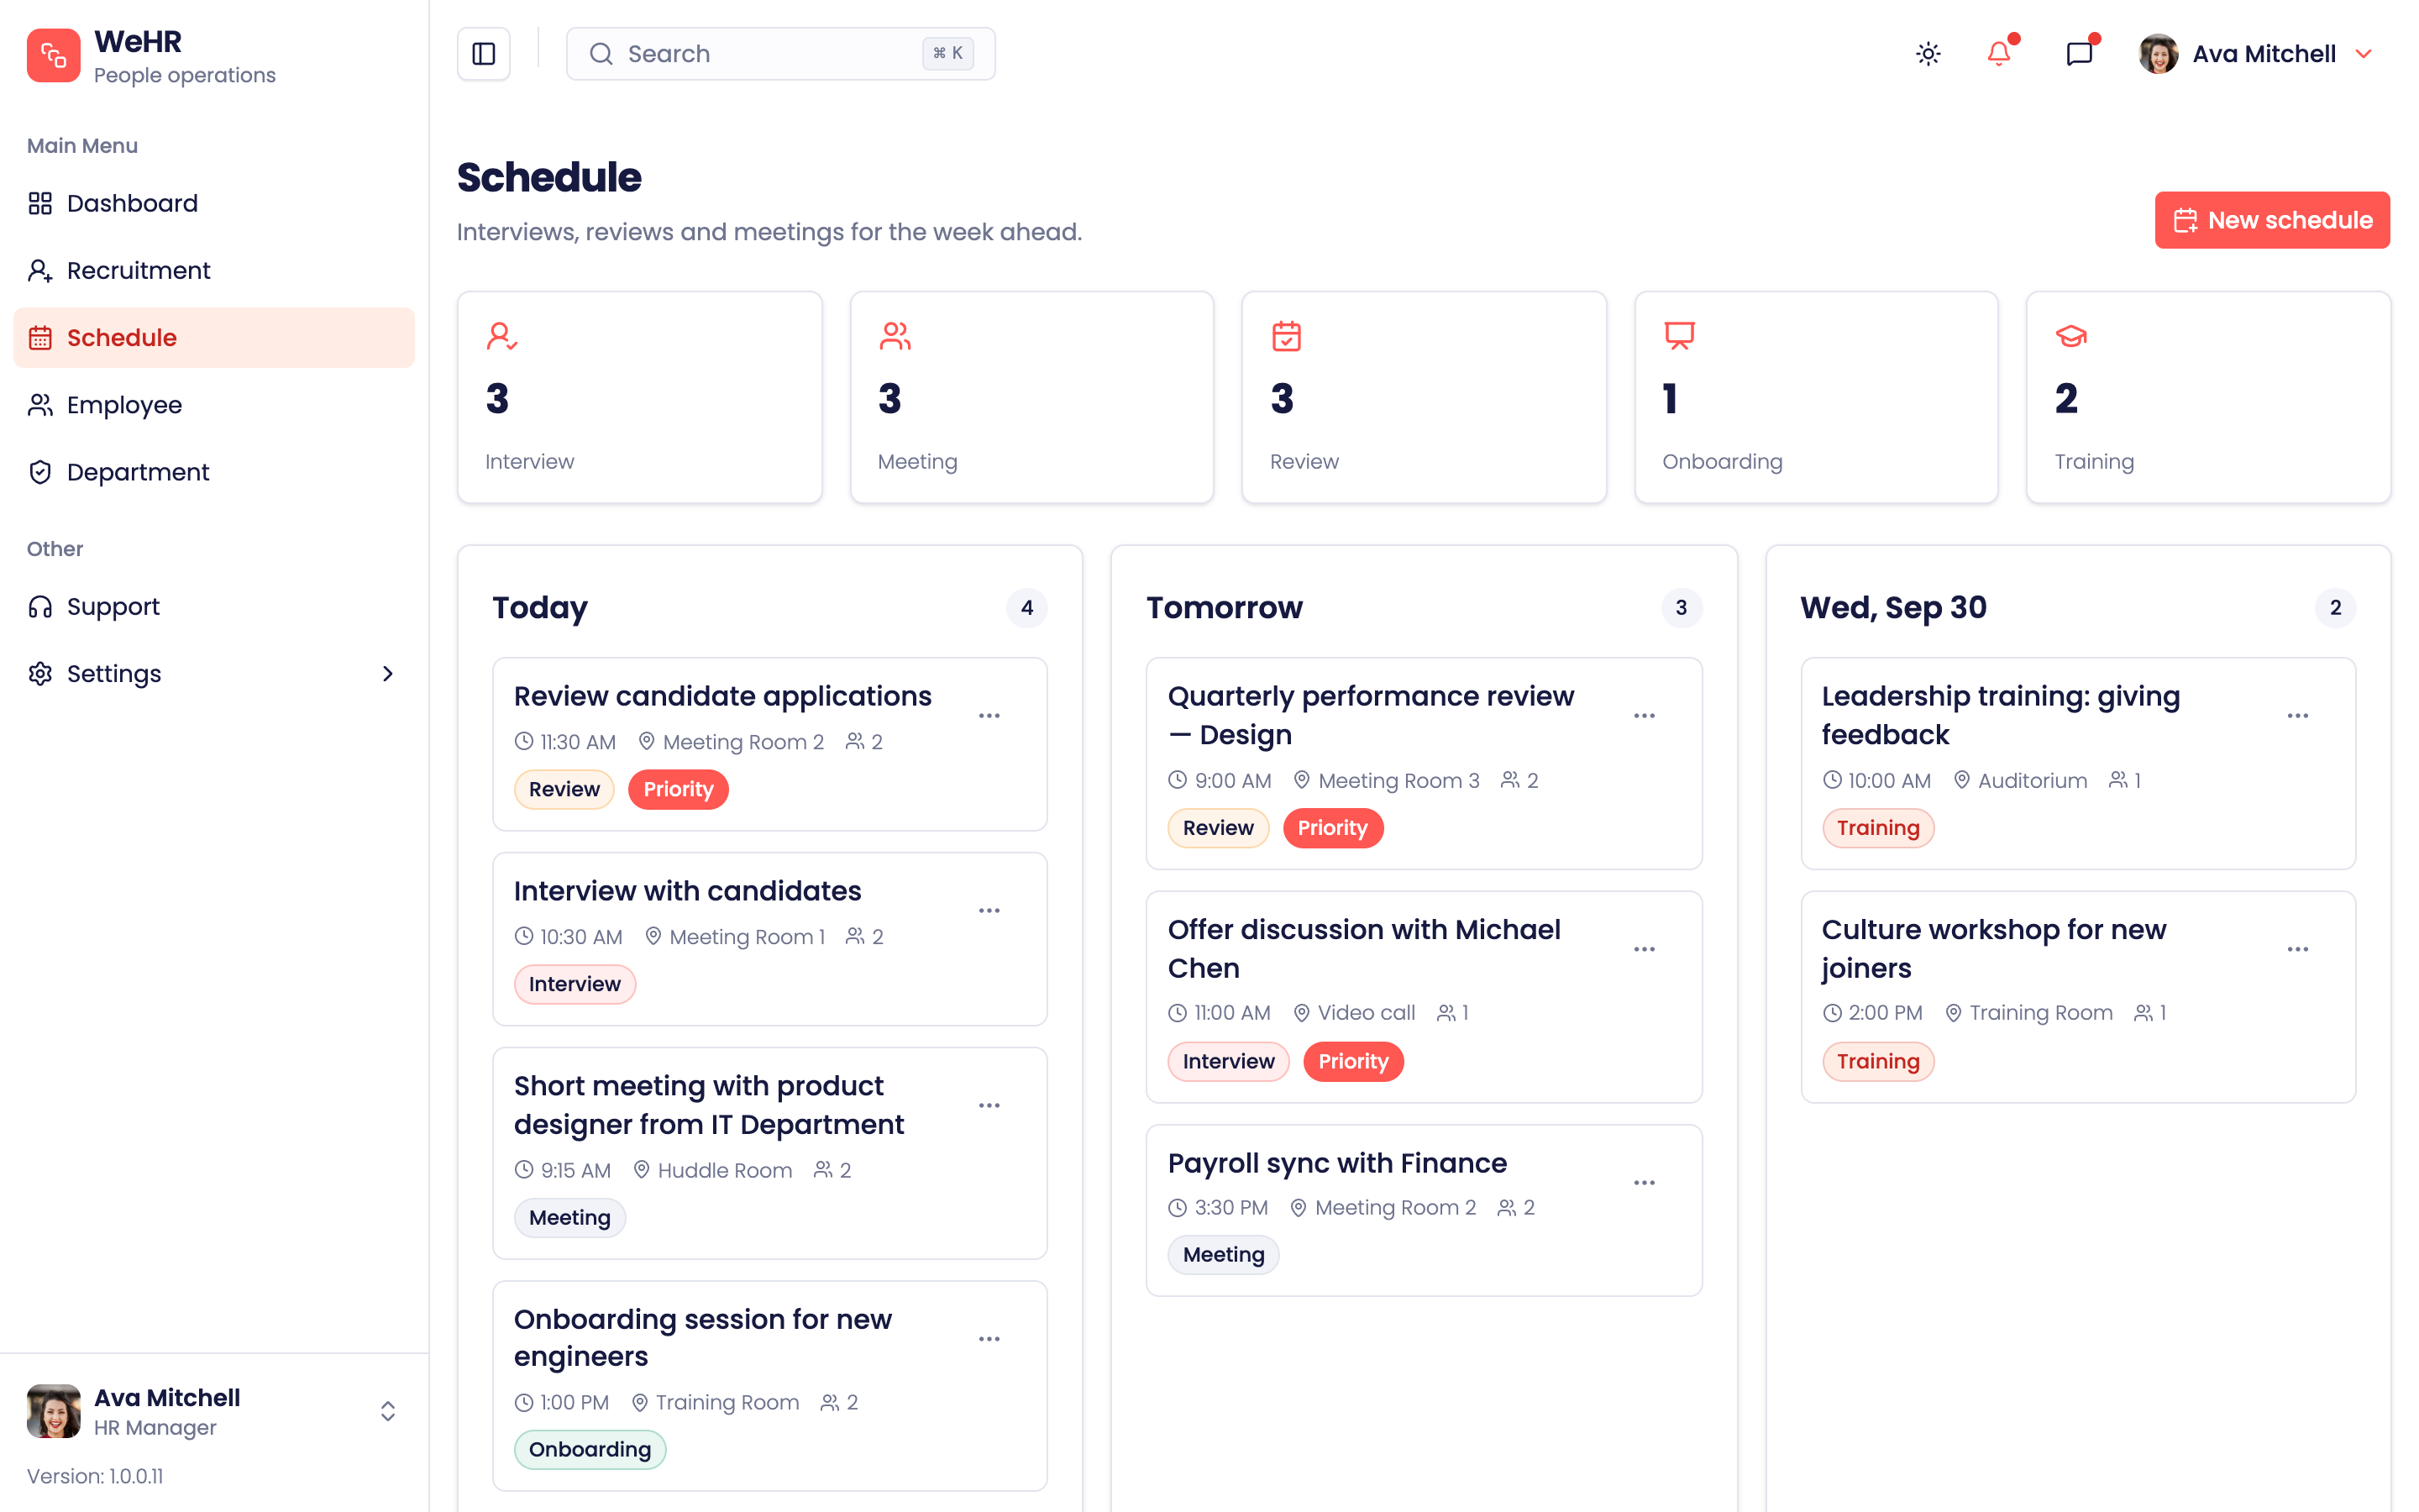Expand the Settings submenu chevron
Viewport: 2419px width, 1512px height.
[x=388, y=674]
